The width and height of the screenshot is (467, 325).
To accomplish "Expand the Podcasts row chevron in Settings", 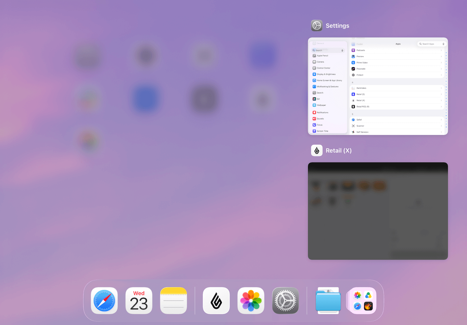I will [x=441, y=50].
